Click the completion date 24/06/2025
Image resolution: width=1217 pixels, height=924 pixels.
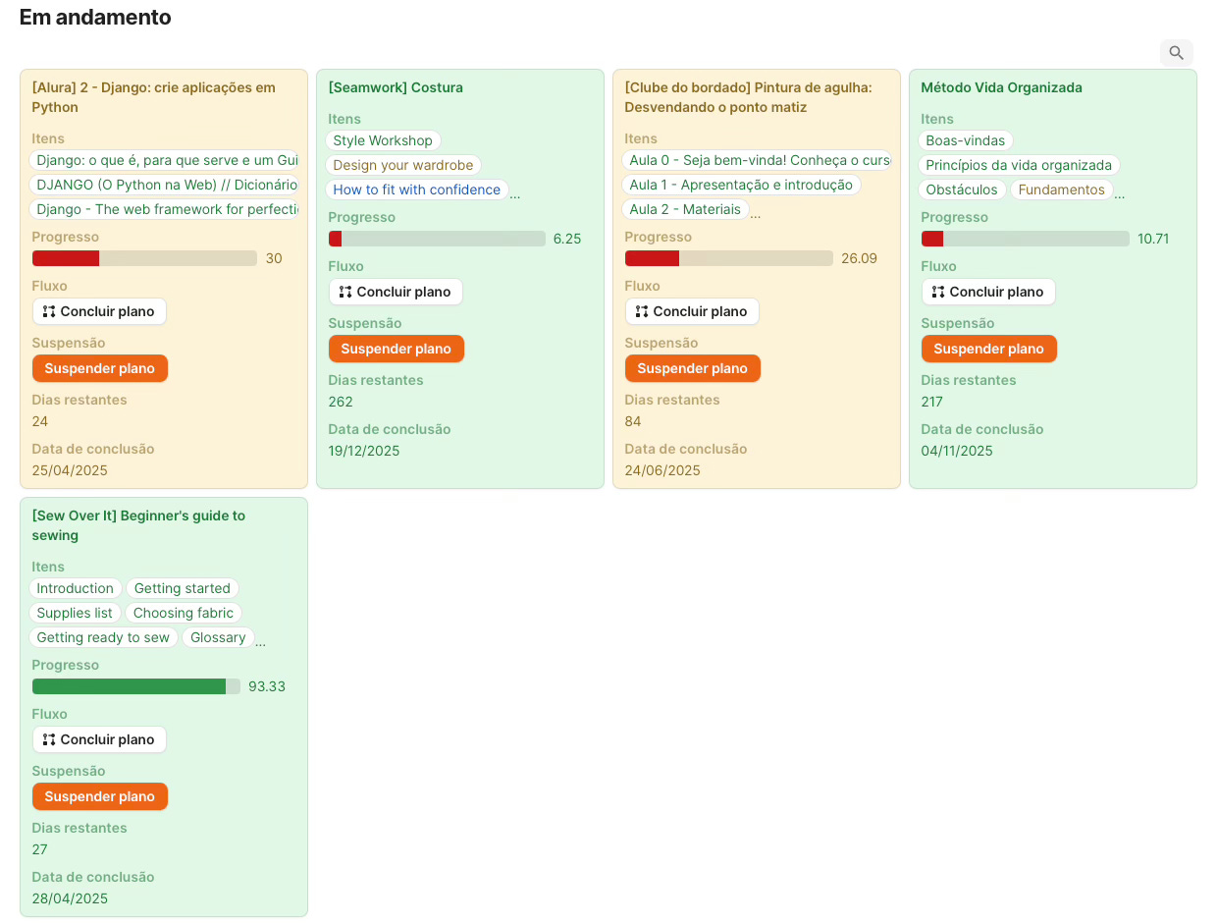[x=662, y=470]
